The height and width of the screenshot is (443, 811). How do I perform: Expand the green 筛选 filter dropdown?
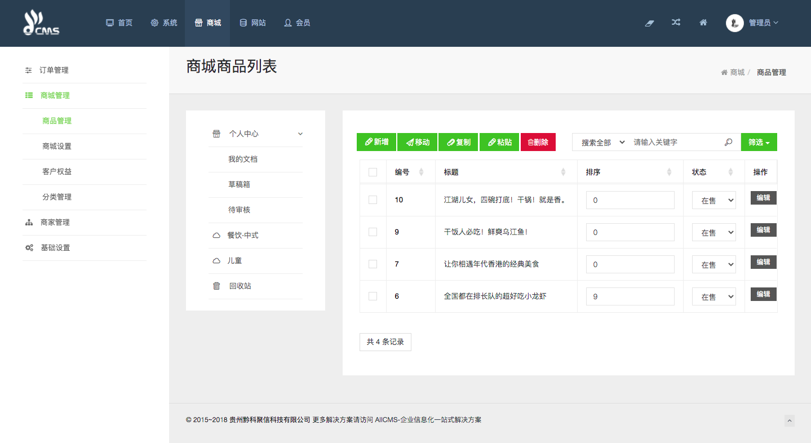tap(759, 143)
